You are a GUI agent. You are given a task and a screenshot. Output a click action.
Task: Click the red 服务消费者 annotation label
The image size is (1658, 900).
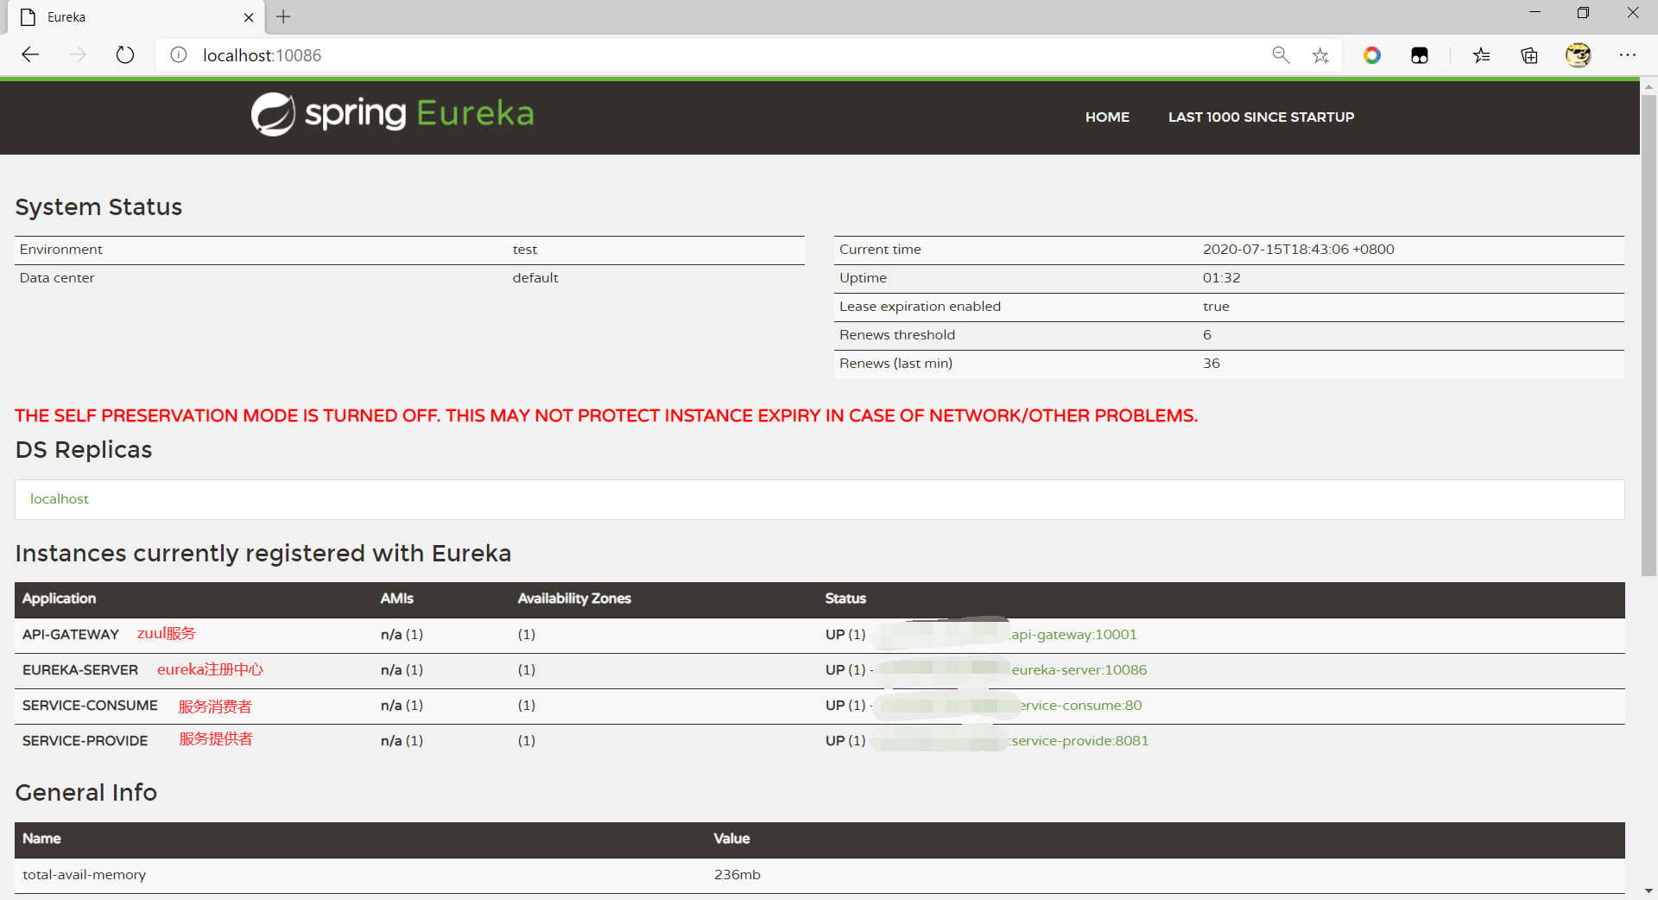tap(214, 707)
